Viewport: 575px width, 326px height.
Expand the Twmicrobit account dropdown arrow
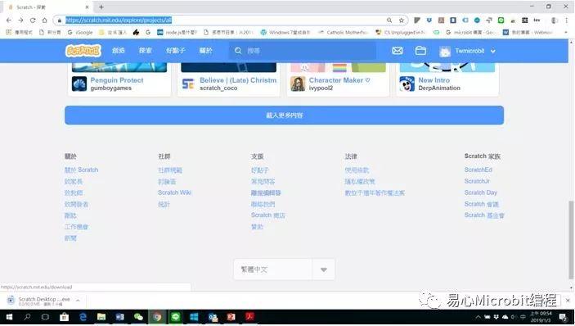(x=493, y=51)
